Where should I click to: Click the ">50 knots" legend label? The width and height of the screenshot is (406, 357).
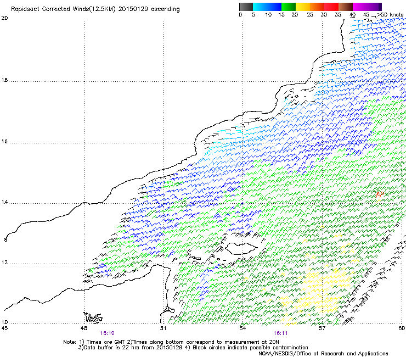pyautogui.click(x=390, y=15)
